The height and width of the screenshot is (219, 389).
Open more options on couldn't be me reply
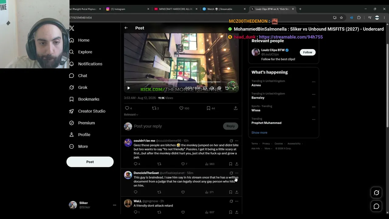tap(237, 141)
